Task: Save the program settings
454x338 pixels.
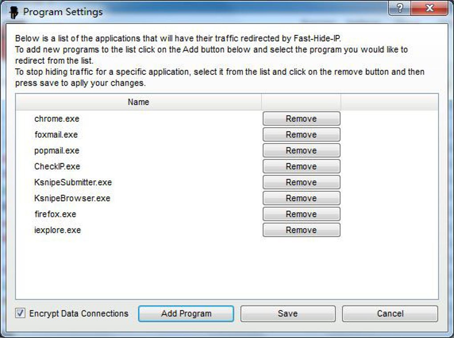Action: [288, 313]
